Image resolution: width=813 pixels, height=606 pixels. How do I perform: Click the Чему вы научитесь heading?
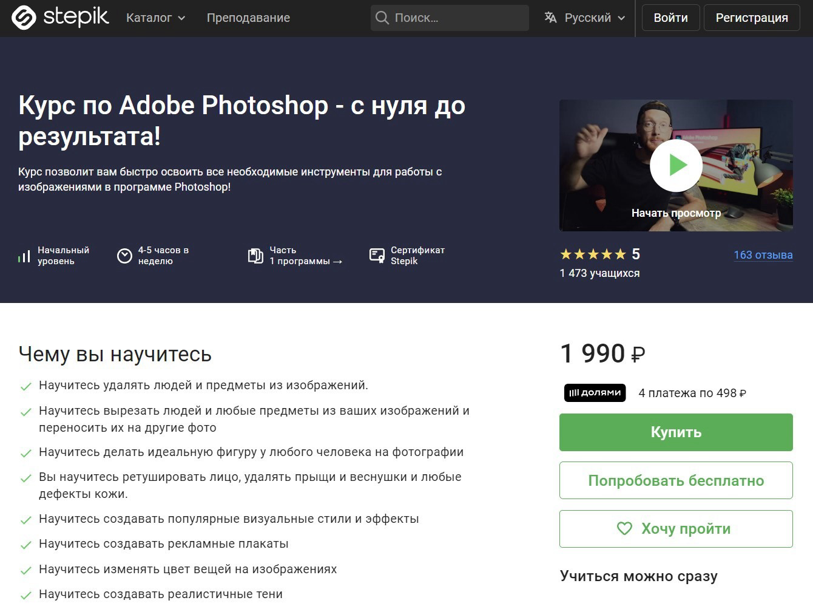click(x=115, y=354)
